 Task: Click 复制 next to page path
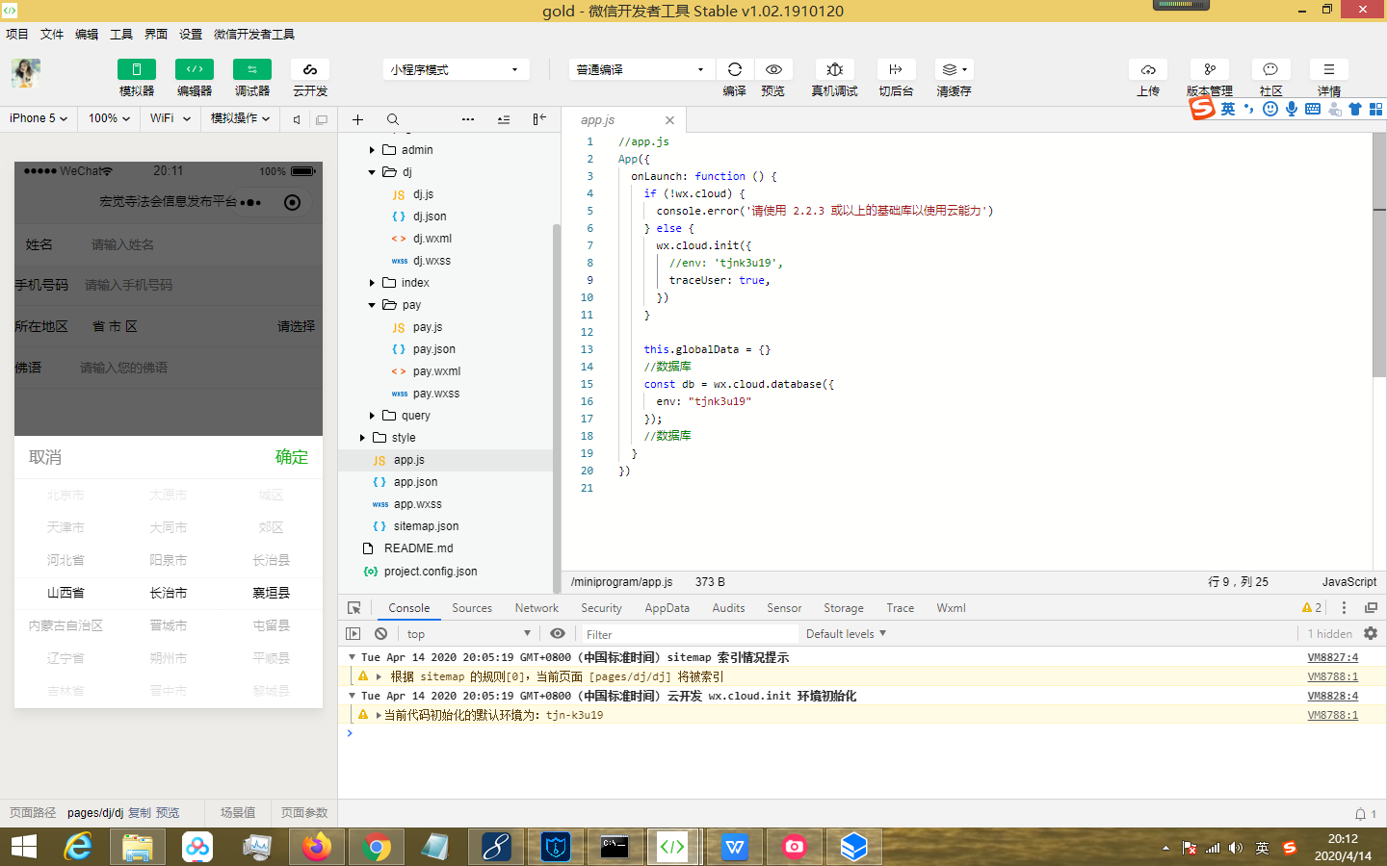(x=140, y=813)
